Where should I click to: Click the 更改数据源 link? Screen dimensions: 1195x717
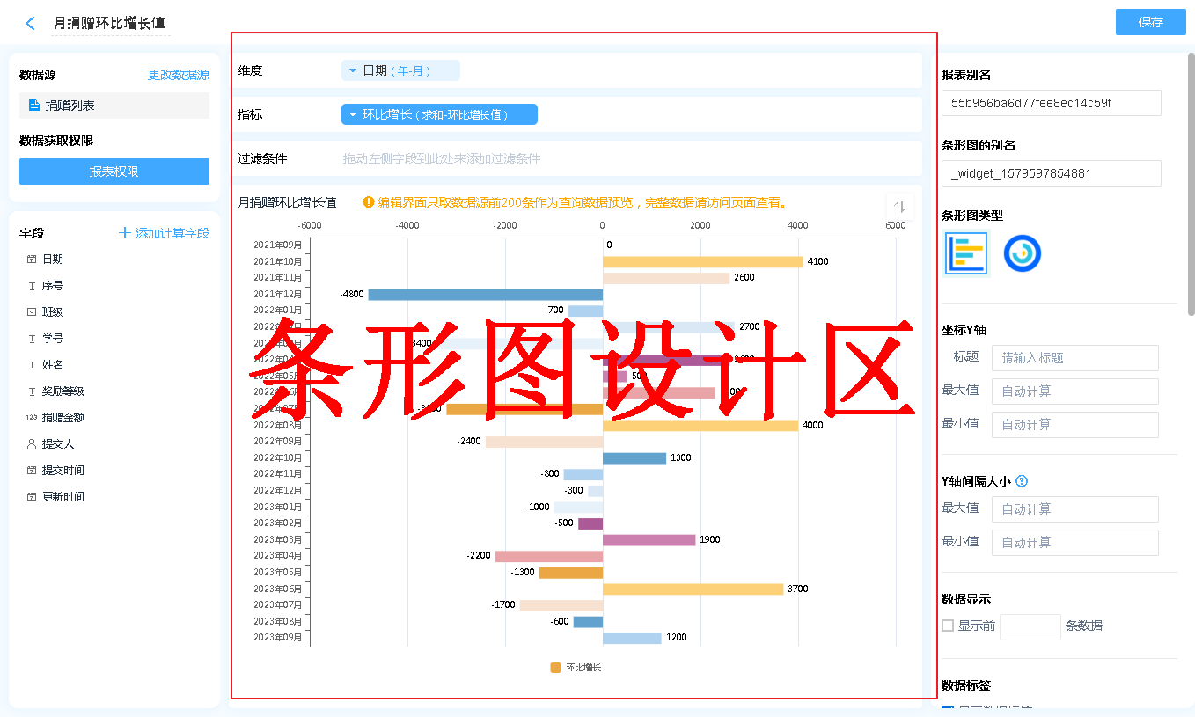pyautogui.click(x=179, y=76)
